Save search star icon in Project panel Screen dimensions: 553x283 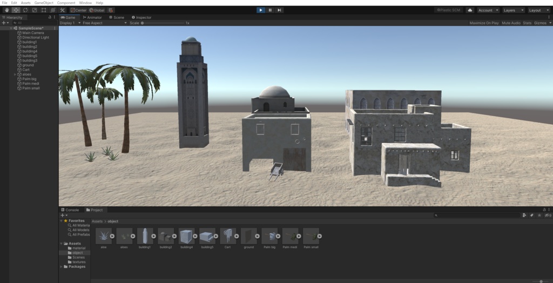[539, 215]
